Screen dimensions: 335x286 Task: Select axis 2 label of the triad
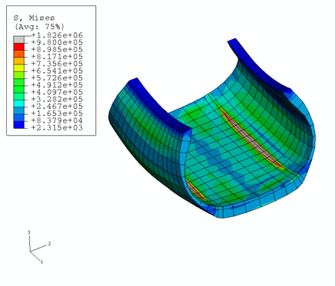point(49,244)
